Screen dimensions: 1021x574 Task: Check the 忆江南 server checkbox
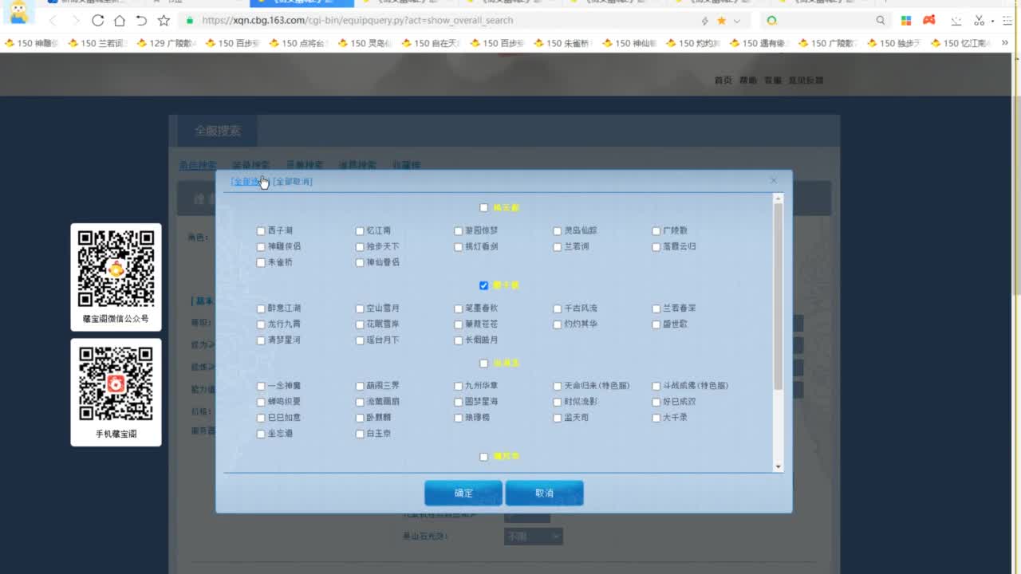(x=360, y=231)
